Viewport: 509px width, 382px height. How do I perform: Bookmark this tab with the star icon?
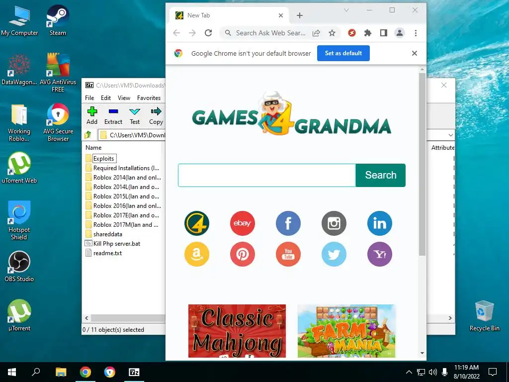tap(332, 33)
